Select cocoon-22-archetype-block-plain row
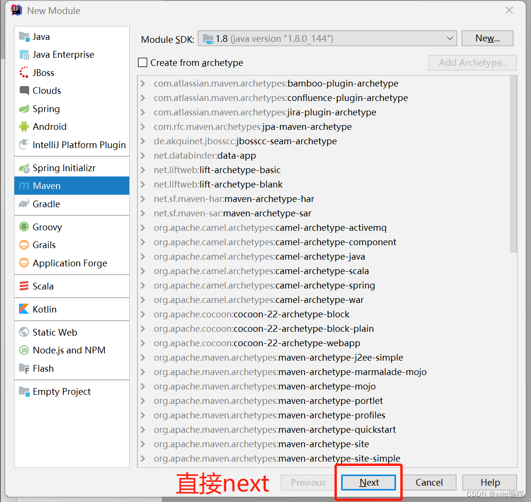 (324, 328)
